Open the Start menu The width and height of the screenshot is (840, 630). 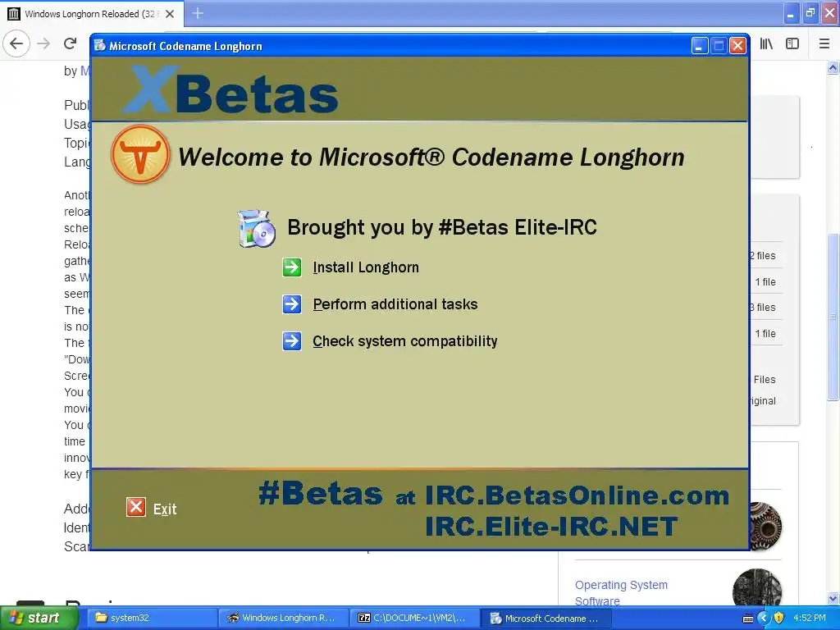[x=38, y=618]
